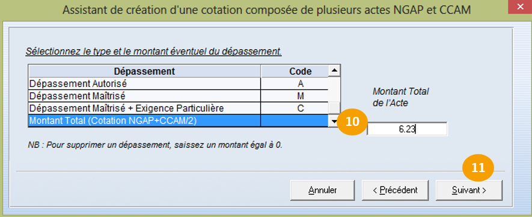Focus the Montant Total de l'Acte field
The image size is (532, 217).
pyautogui.click(x=407, y=129)
